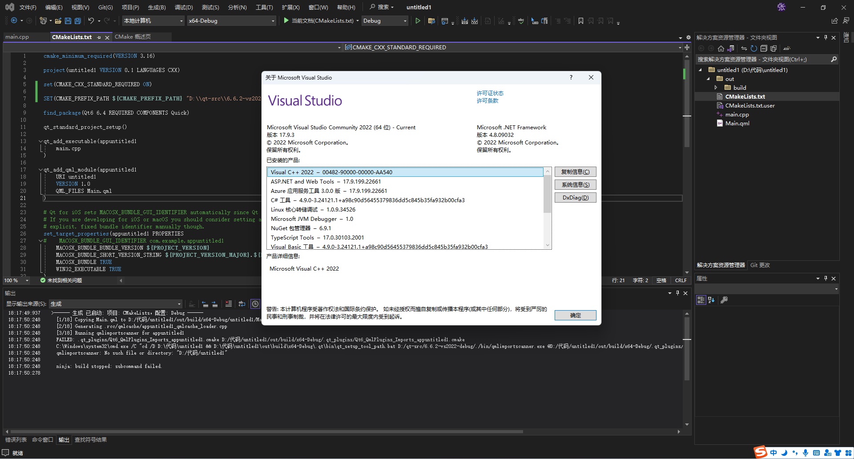Click the abc spell check icon
The image size is (854, 459).
(521, 21)
